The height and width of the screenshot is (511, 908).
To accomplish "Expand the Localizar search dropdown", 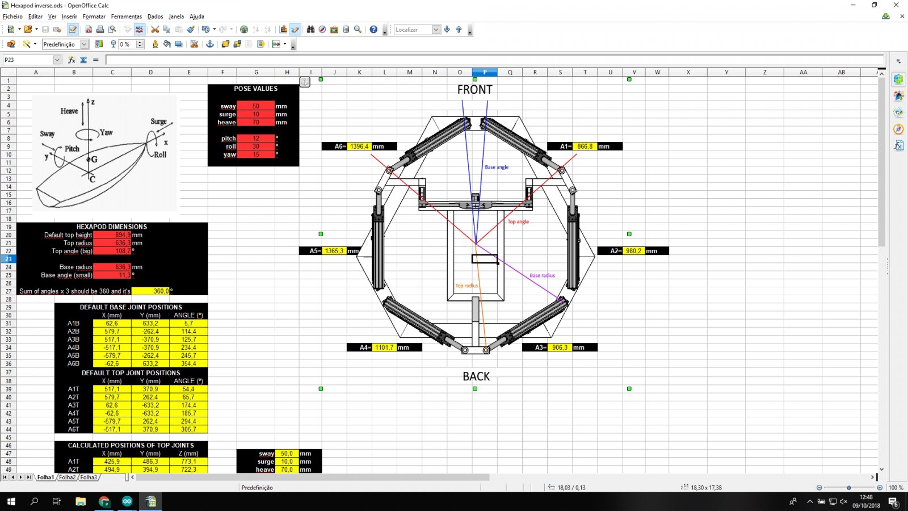I will pos(436,30).
